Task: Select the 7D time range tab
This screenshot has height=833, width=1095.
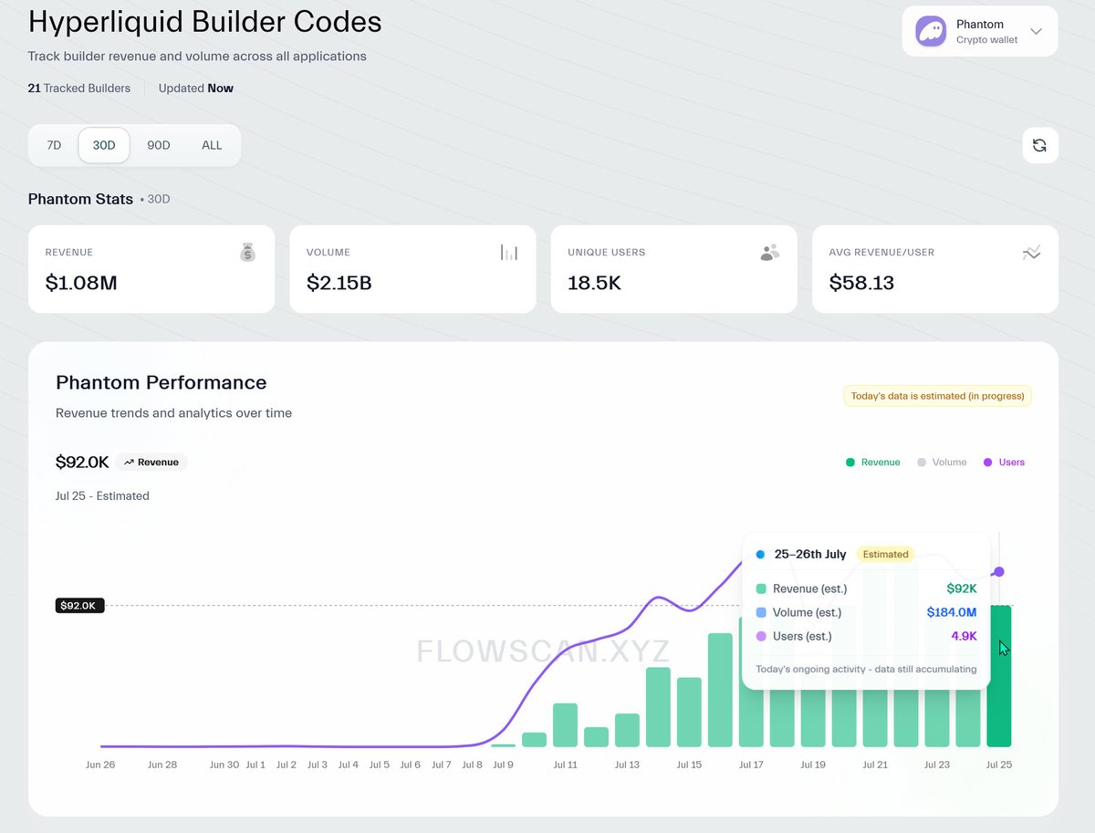Action: point(54,145)
